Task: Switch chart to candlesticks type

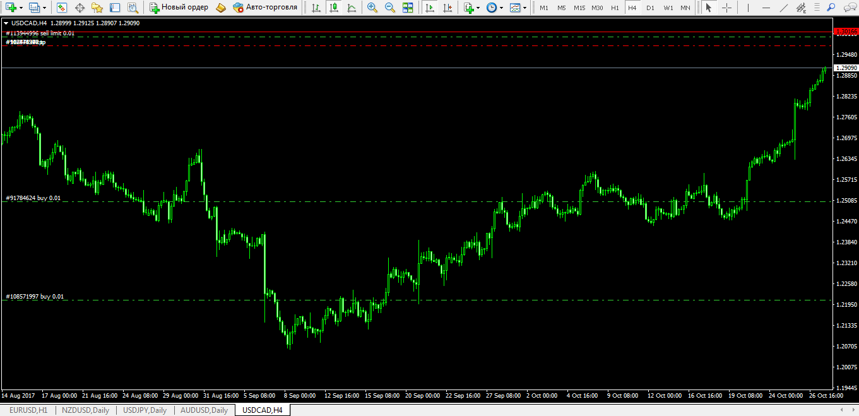Action: tap(334, 8)
